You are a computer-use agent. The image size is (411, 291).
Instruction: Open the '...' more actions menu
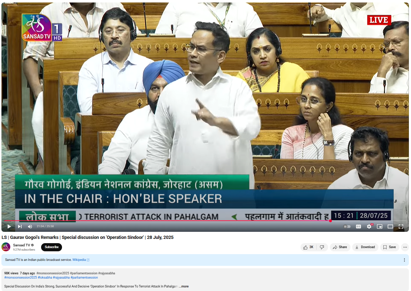(405, 247)
